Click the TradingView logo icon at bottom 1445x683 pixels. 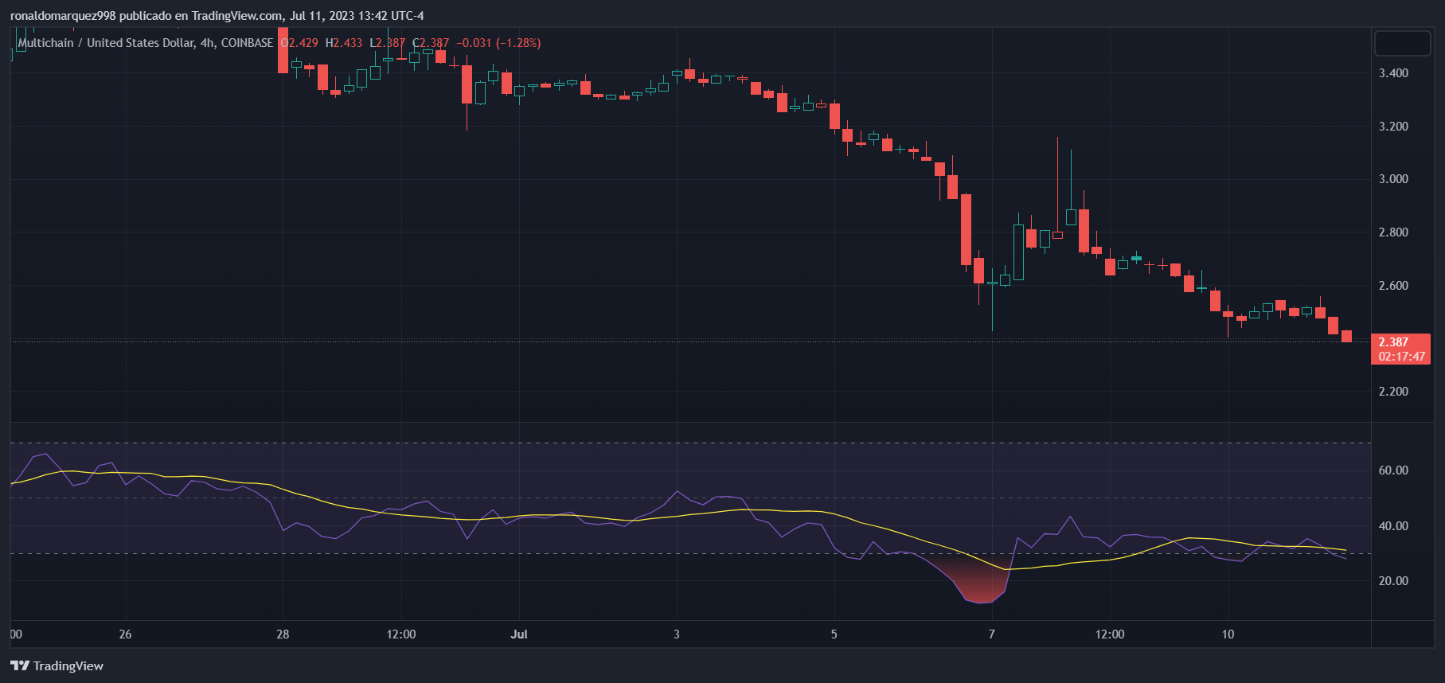tap(20, 665)
